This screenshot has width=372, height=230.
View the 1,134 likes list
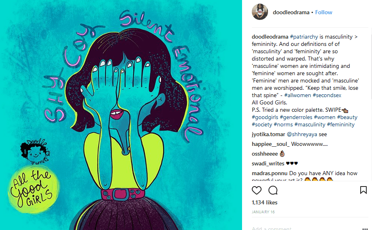264,202
